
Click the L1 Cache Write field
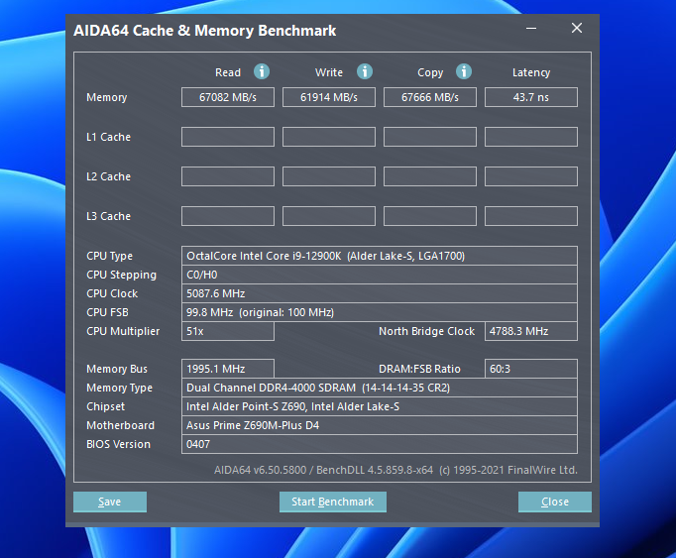coord(329,137)
